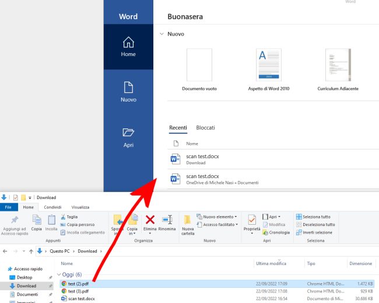Sort by Nome column header
Screen dimensions: 379x303
[66, 263]
